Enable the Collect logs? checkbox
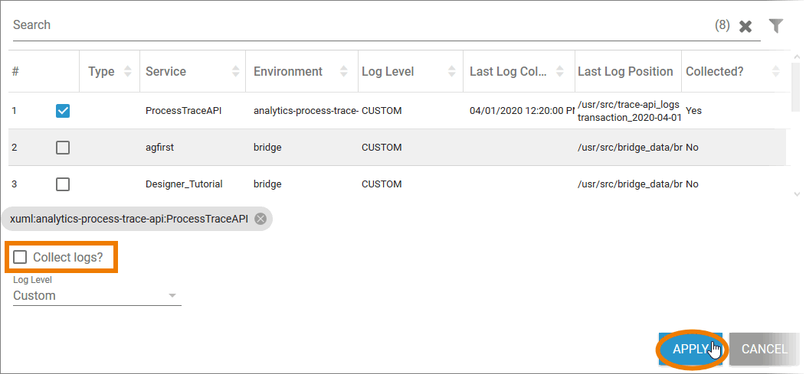This screenshot has width=806, height=374. click(21, 257)
